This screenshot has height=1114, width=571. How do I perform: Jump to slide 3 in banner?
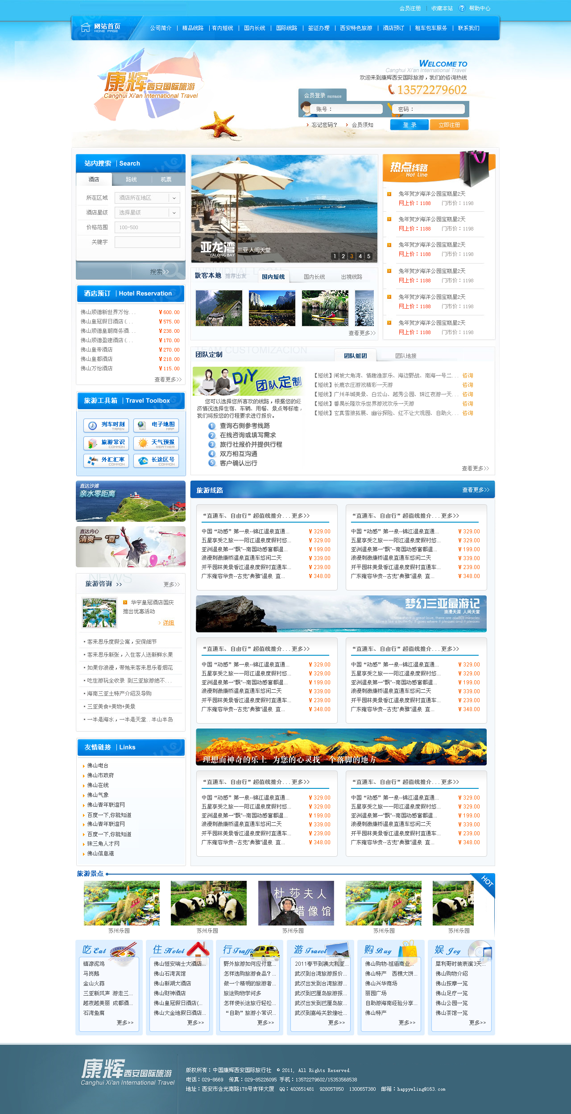pyautogui.click(x=352, y=256)
